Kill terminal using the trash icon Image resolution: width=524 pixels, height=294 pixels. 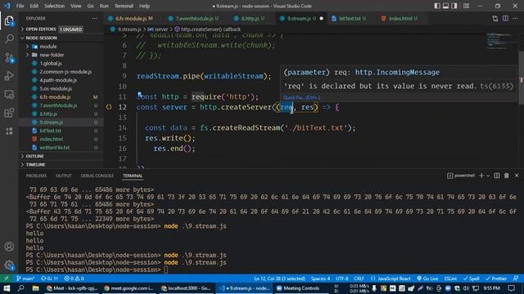507,176
